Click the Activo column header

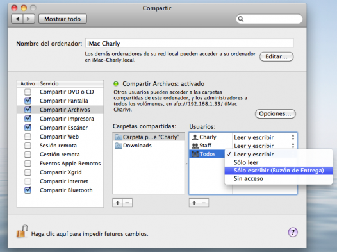(x=28, y=83)
